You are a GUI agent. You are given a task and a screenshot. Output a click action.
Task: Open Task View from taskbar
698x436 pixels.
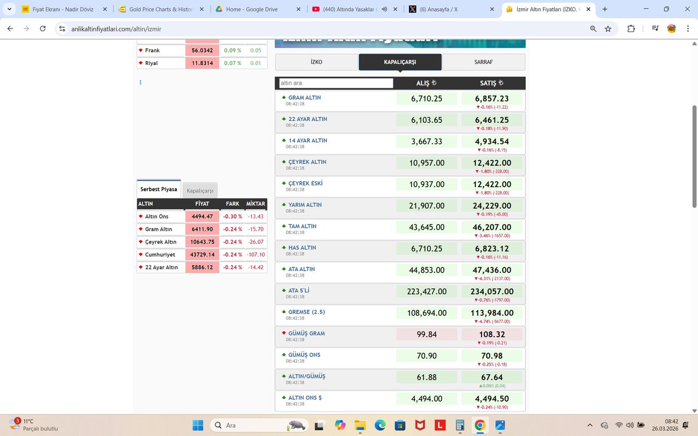pos(319,425)
